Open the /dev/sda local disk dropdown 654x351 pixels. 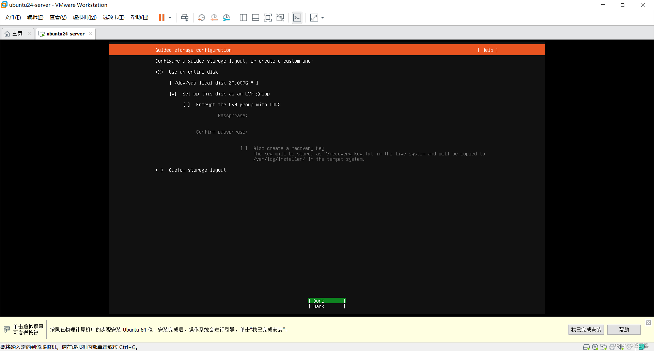pos(214,83)
